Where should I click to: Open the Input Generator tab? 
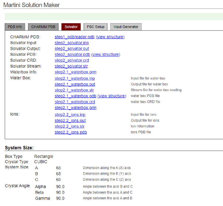pos(126,27)
